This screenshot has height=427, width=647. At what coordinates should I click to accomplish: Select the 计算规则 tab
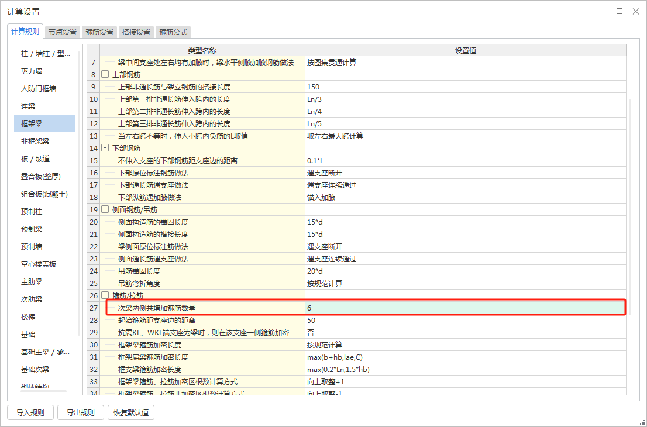(x=25, y=32)
